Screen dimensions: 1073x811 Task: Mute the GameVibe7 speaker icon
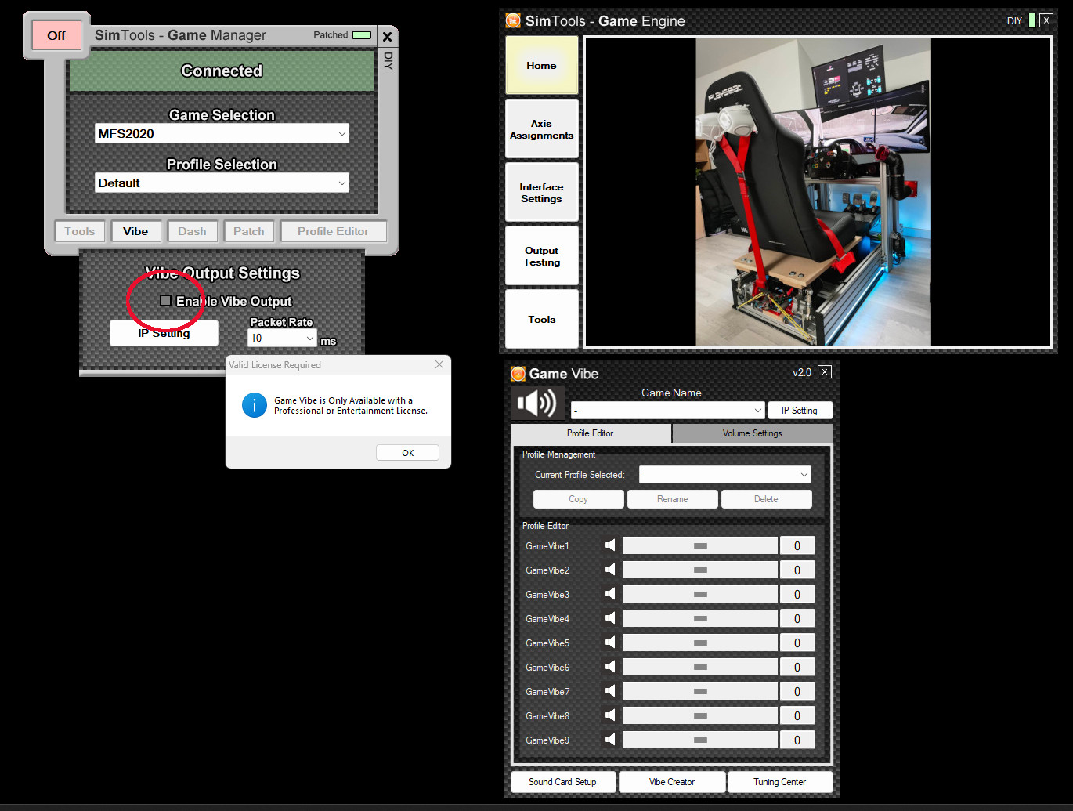coord(610,691)
